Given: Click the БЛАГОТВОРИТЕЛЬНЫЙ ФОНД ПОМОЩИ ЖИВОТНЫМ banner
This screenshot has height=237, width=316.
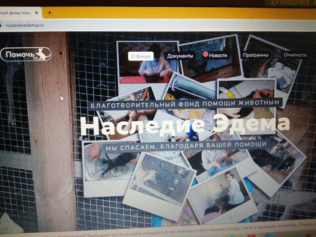Looking at the screenshot, I should (185, 103).
